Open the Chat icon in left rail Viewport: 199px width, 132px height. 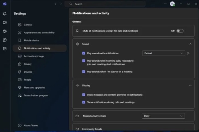[5, 40]
